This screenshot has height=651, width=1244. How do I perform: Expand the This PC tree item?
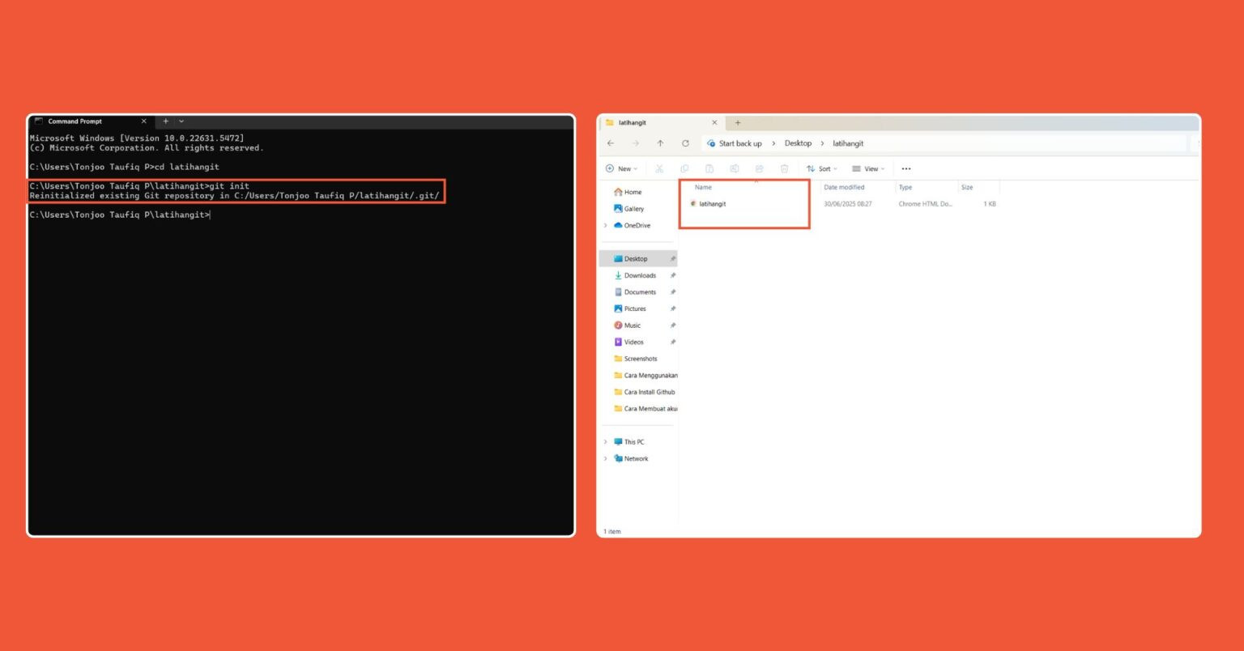pyautogui.click(x=606, y=441)
